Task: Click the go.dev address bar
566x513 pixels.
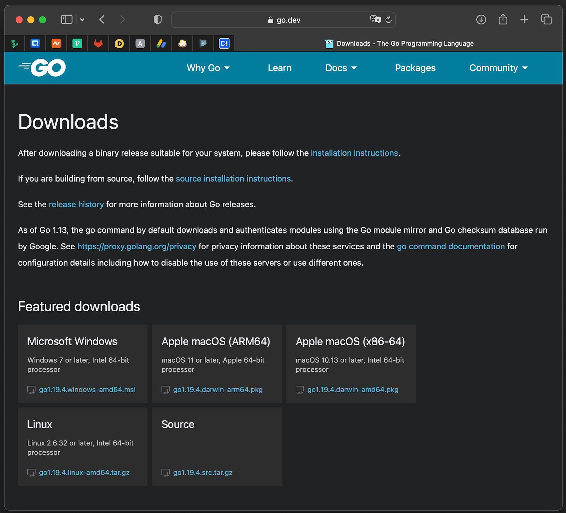Action: coord(284,20)
